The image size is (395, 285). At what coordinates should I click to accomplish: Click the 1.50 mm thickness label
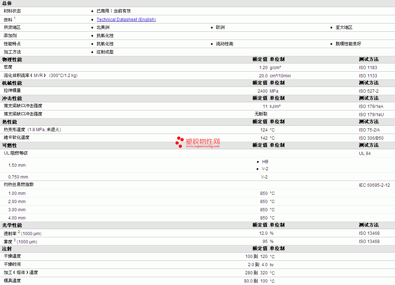17,165
